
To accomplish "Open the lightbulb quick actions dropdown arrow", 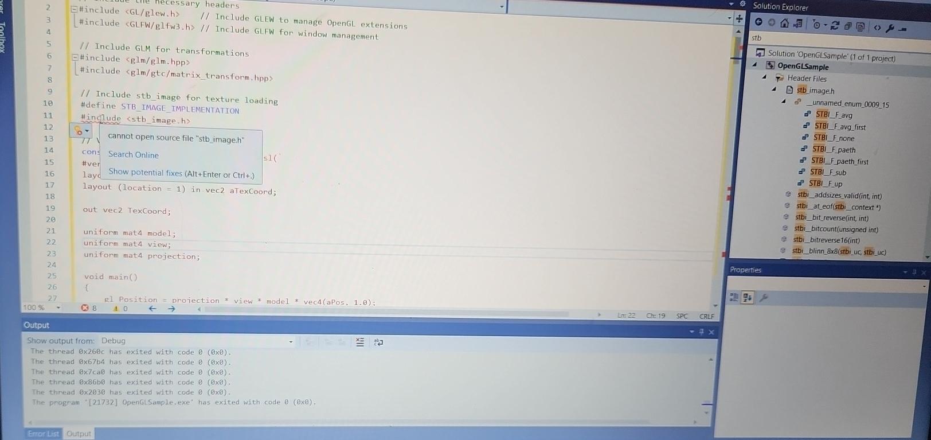I will tap(87, 131).
